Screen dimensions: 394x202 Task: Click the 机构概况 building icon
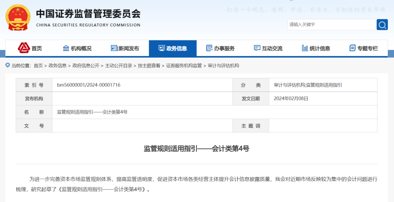coord(66,48)
